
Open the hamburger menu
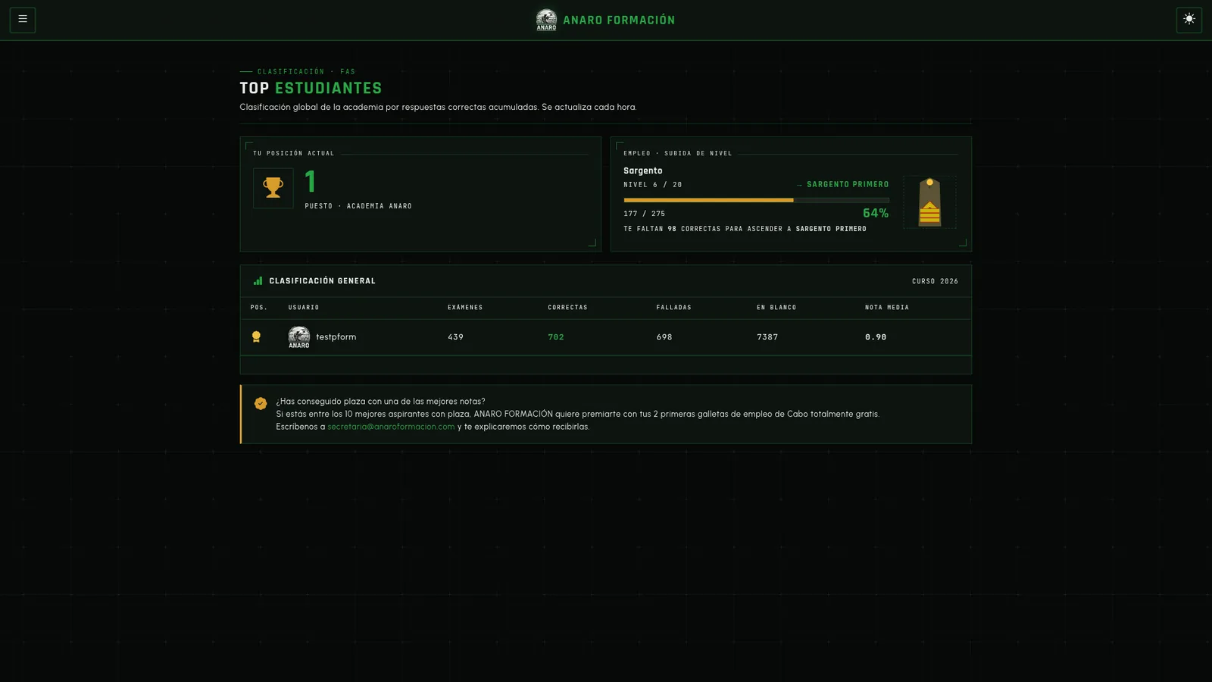[x=23, y=20]
